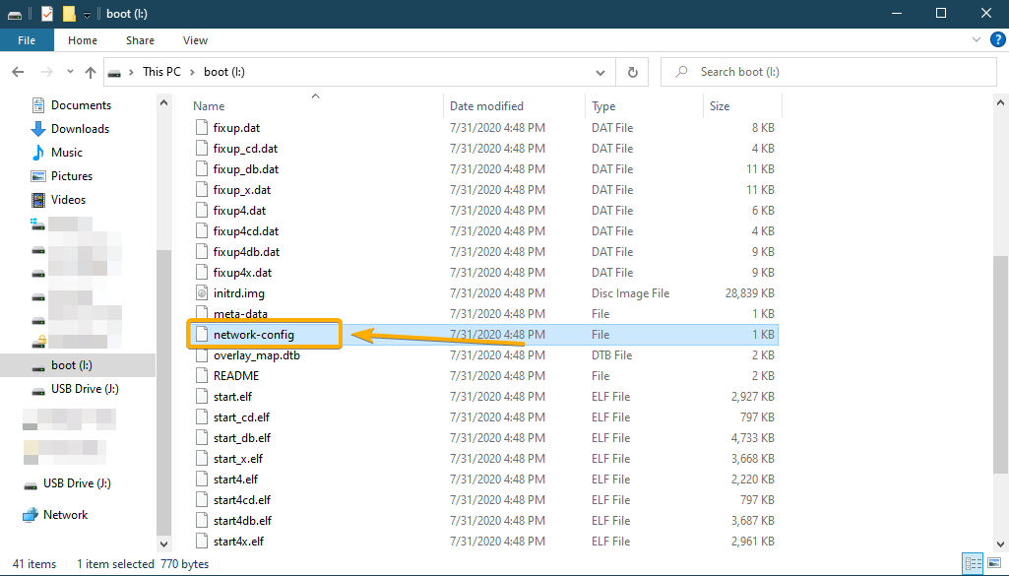Switch to large thumbnails view icon
Viewport: 1009px width, 576px height.
click(994, 564)
